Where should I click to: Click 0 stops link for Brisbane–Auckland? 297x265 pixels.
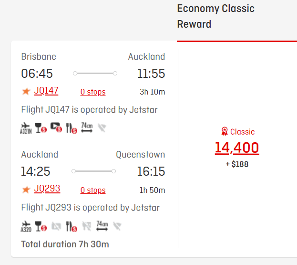[x=93, y=92]
